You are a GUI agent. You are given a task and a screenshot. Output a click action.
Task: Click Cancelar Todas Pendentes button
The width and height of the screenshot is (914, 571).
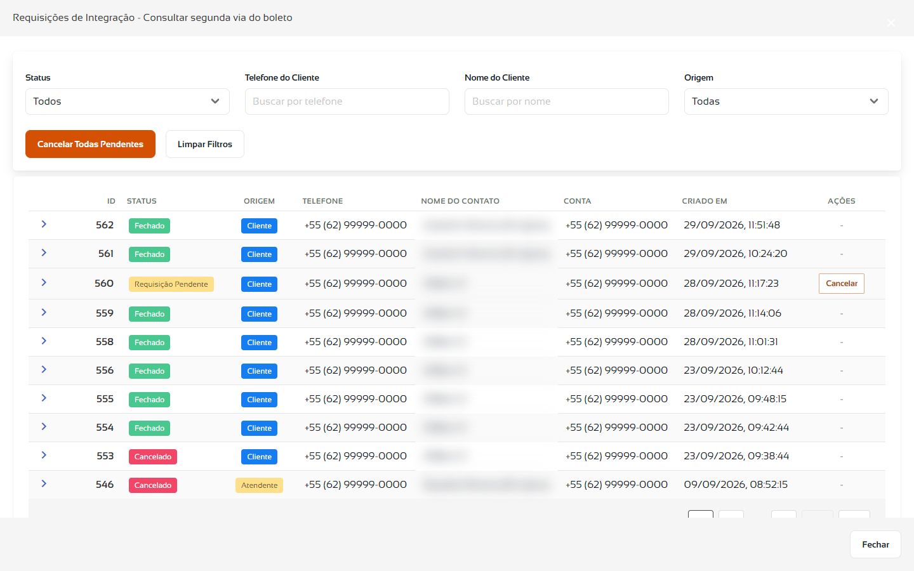pyautogui.click(x=90, y=144)
